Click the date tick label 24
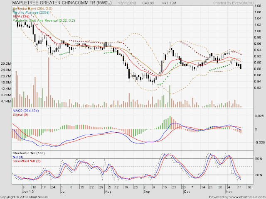Viewport: 266px width, 199px height. coord(53,187)
